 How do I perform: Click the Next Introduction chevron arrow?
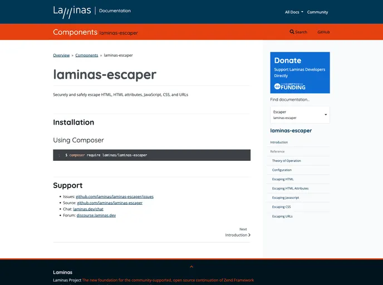click(249, 235)
